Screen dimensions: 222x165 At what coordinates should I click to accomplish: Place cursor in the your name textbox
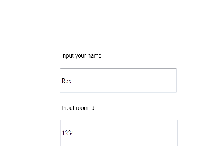click(x=118, y=81)
